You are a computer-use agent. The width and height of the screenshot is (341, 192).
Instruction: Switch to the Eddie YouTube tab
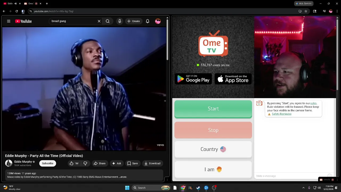(x=10, y=3)
